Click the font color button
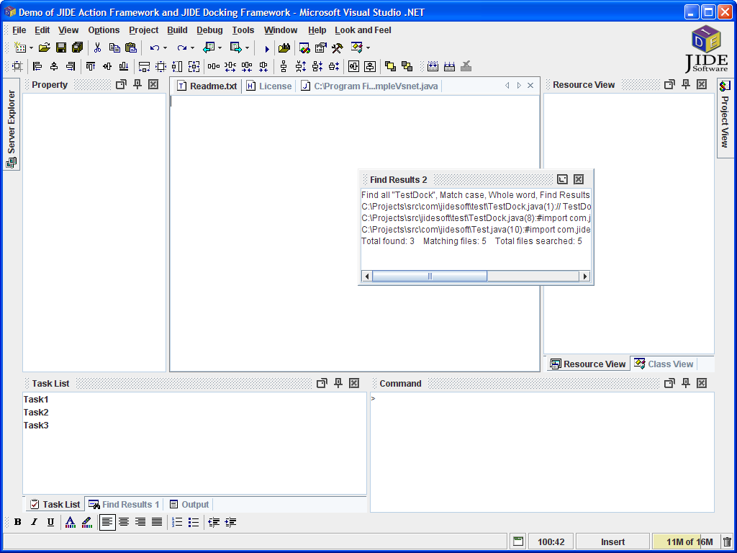737x553 pixels. 70,522
